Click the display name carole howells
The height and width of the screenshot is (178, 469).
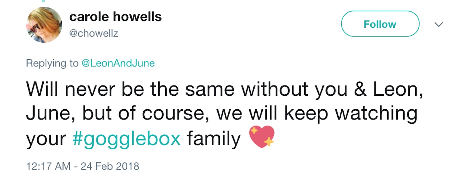pos(115,17)
